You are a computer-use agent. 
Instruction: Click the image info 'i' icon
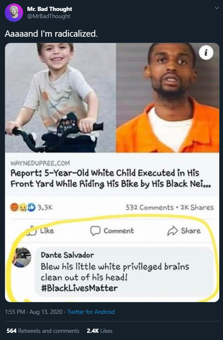pos(206,52)
